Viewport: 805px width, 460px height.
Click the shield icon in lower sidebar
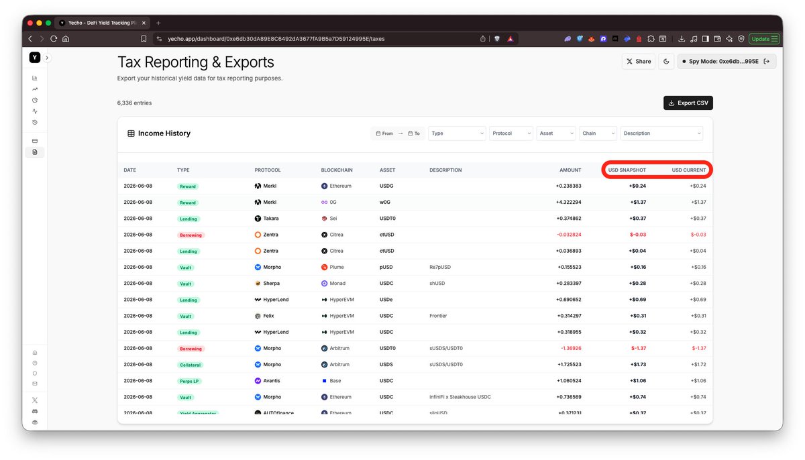(x=35, y=373)
